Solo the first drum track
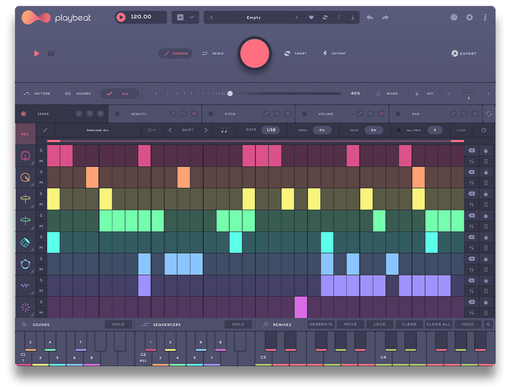Image resolution: width=510 pixels, height=389 pixels. [41, 151]
